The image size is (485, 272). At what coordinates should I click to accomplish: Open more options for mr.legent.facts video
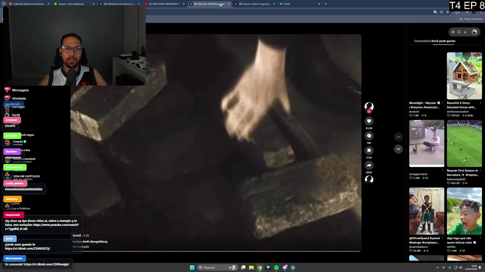[x=443, y=170]
